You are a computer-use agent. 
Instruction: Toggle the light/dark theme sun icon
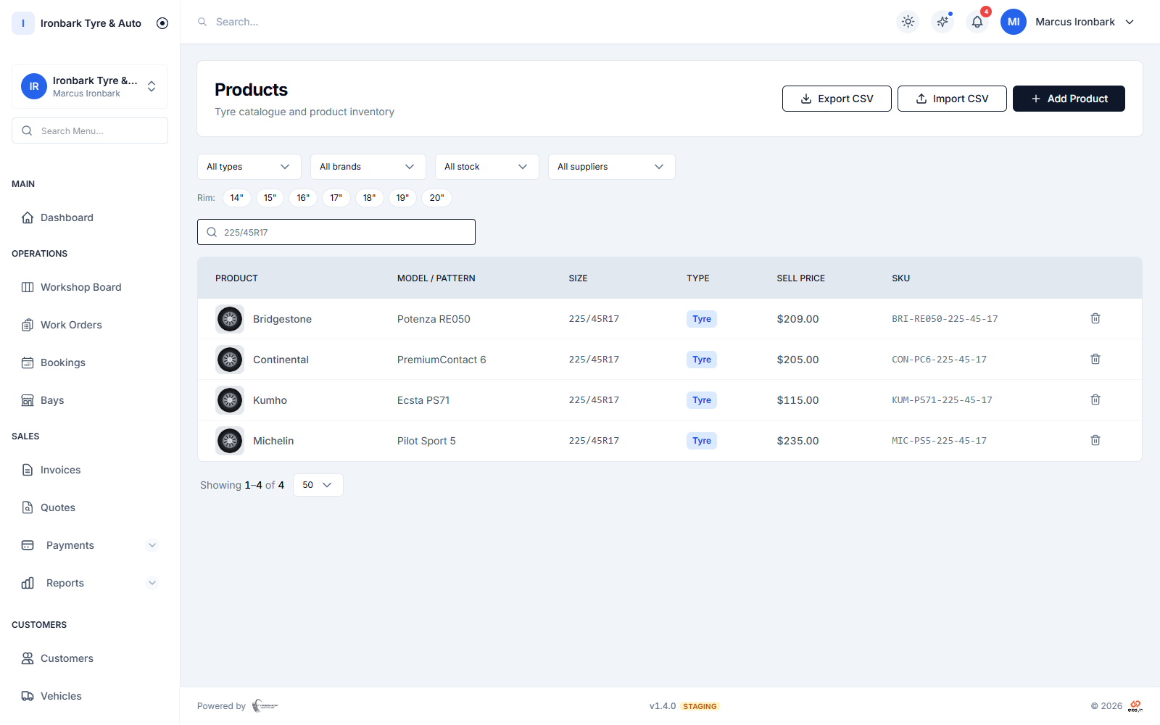pyautogui.click(x=908, y=22)
